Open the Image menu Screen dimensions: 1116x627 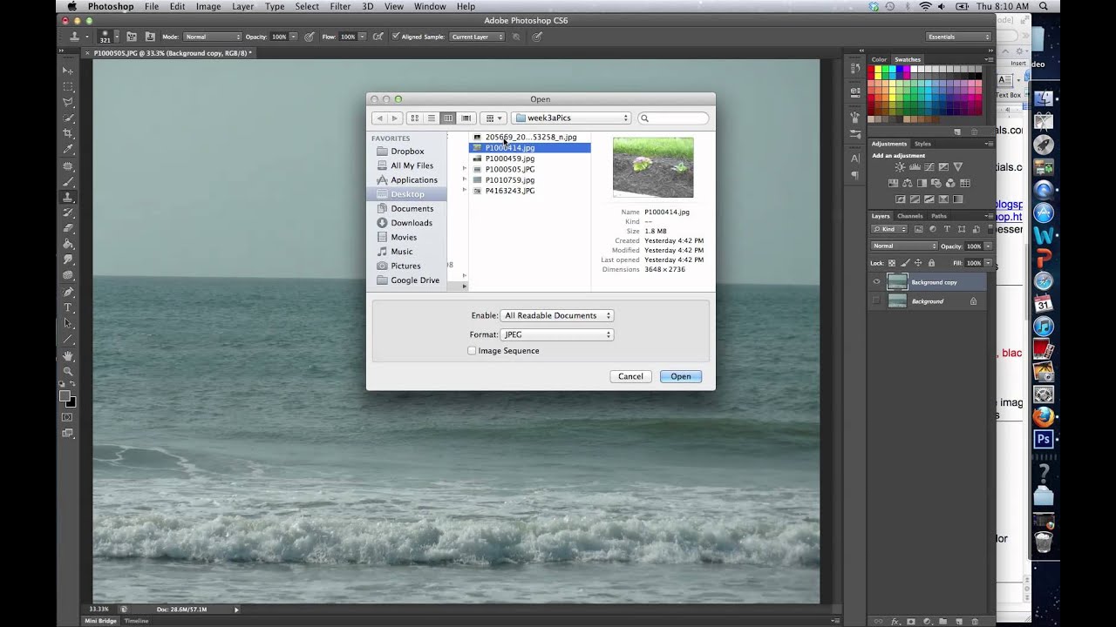208,6
